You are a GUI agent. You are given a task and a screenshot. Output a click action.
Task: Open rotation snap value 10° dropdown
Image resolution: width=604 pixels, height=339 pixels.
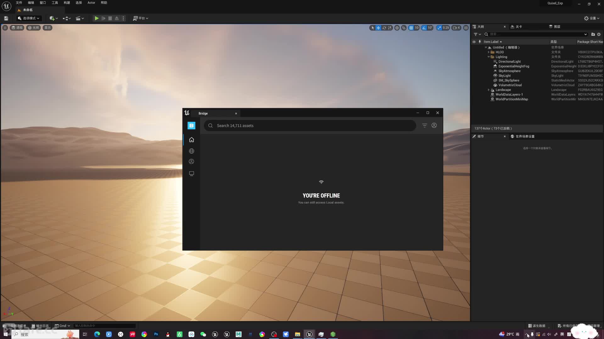pyautogui.click(x=430, y=28)
